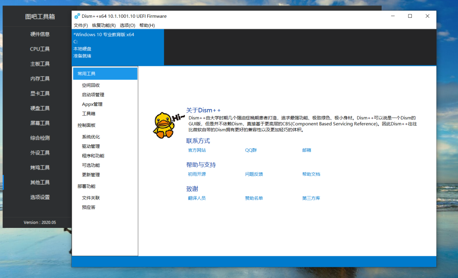Click the 联系方式 heading
Viewport: 458px width, 278px height.
198,141
